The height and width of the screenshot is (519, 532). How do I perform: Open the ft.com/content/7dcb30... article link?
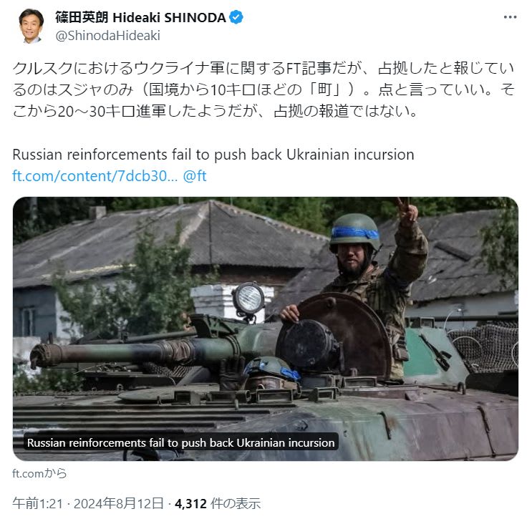tap(95, 176)
